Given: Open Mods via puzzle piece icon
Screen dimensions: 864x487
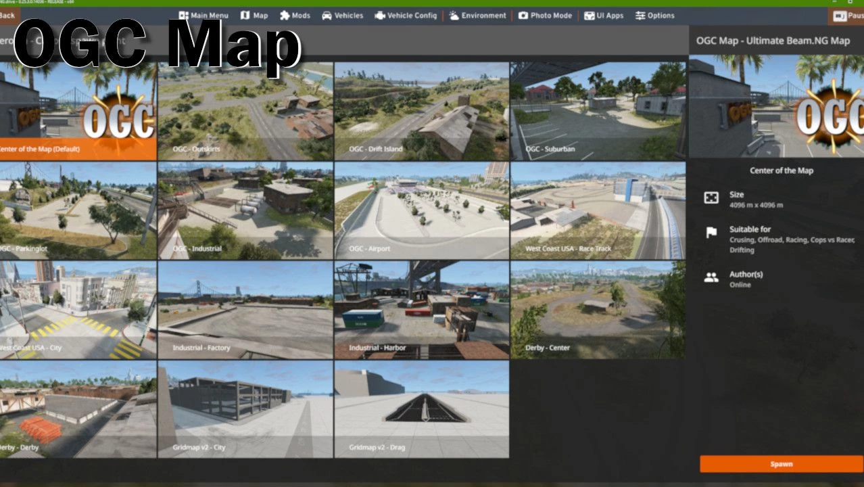Looking at the screenshot, I should click(x=285, y=16).
